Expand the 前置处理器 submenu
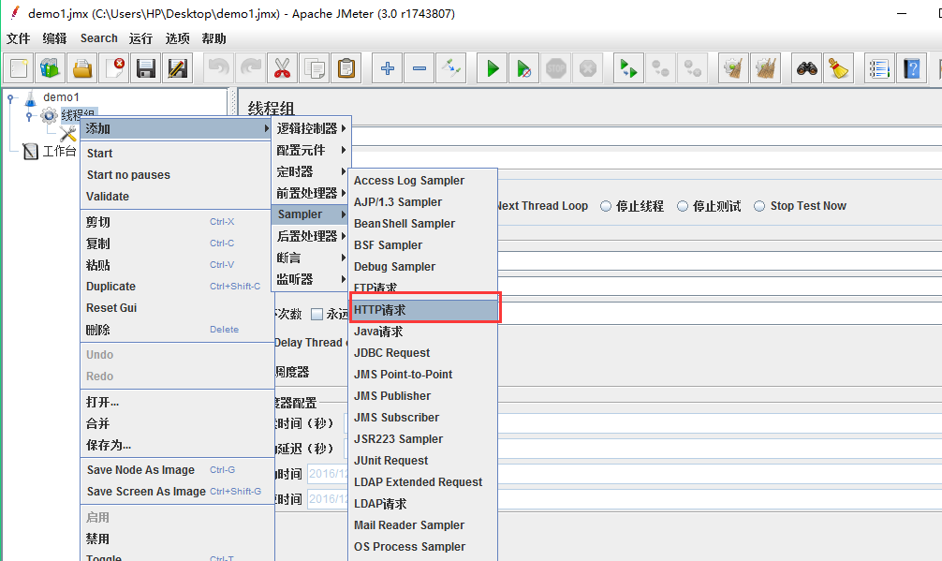The height and width of the screenshot is (561, 942). pyautogui.click(x=311, y=193)
